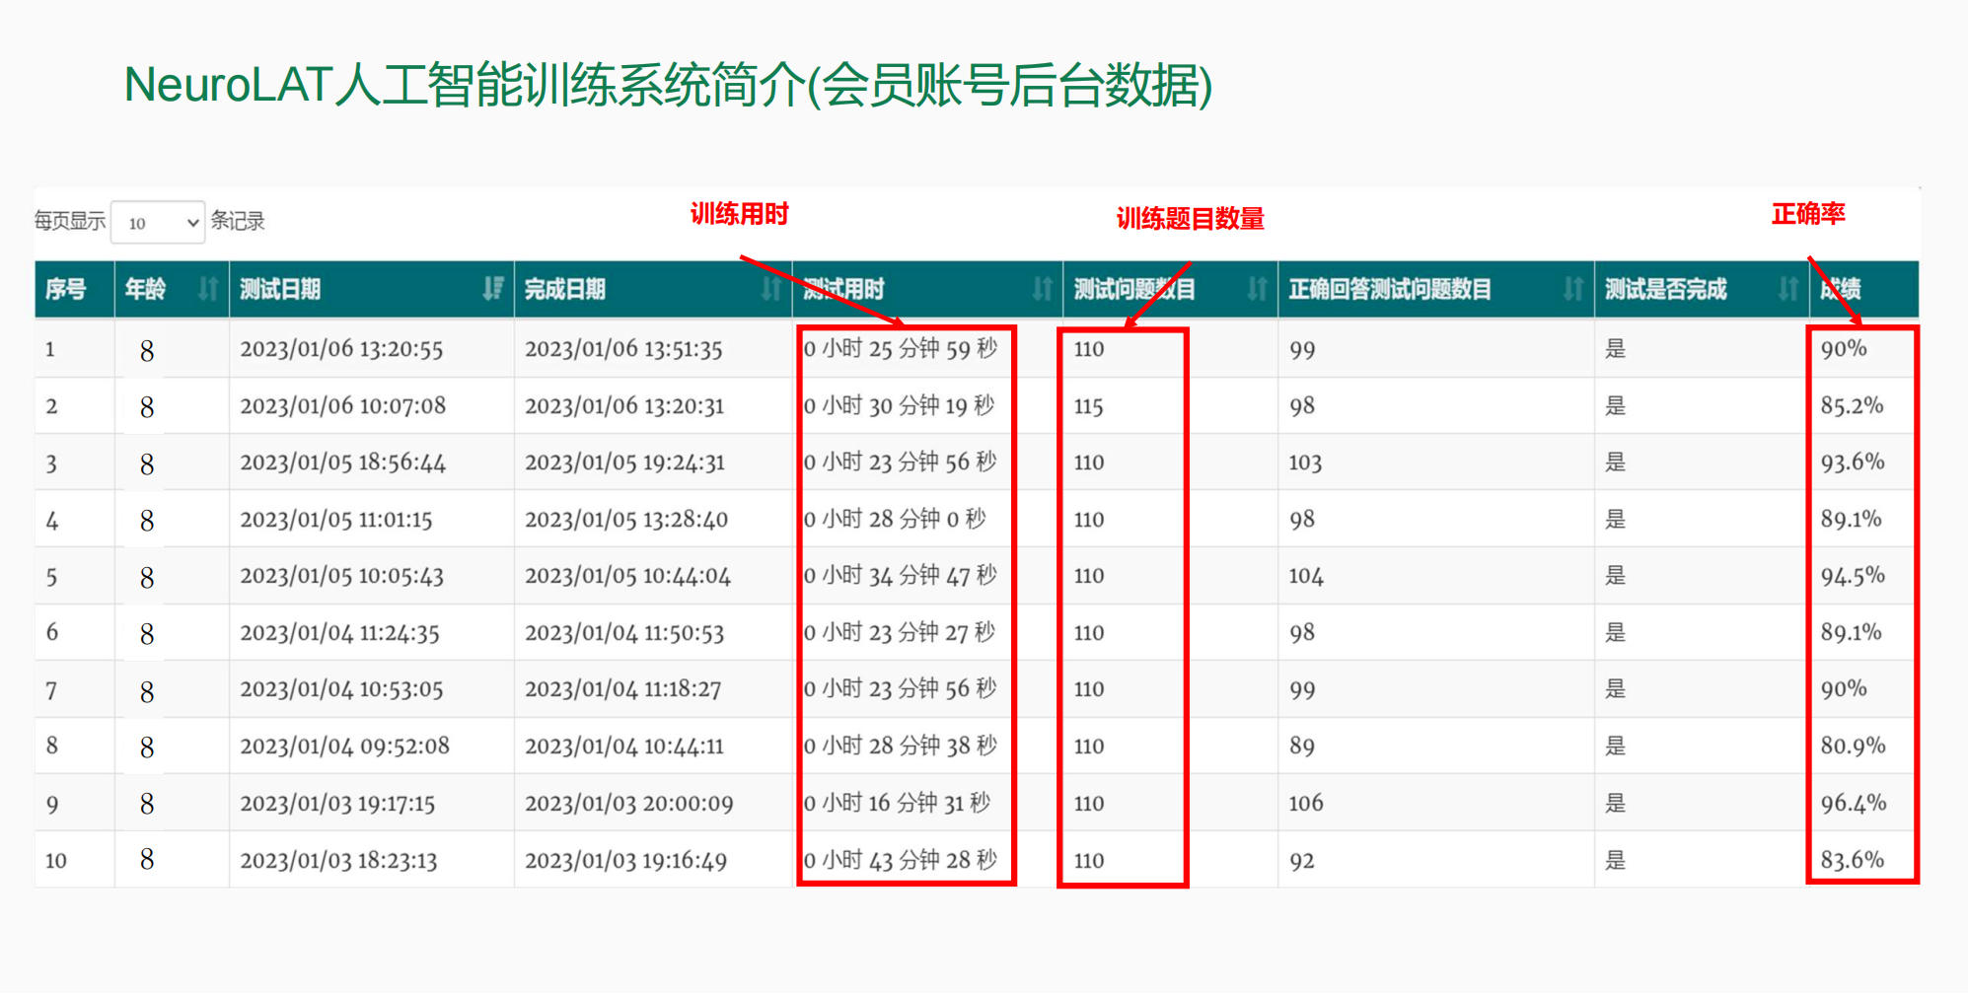Click the 条记录 label
Image resolution: width=1968 pixels, height=997 pixels.
tap(238, 221)
